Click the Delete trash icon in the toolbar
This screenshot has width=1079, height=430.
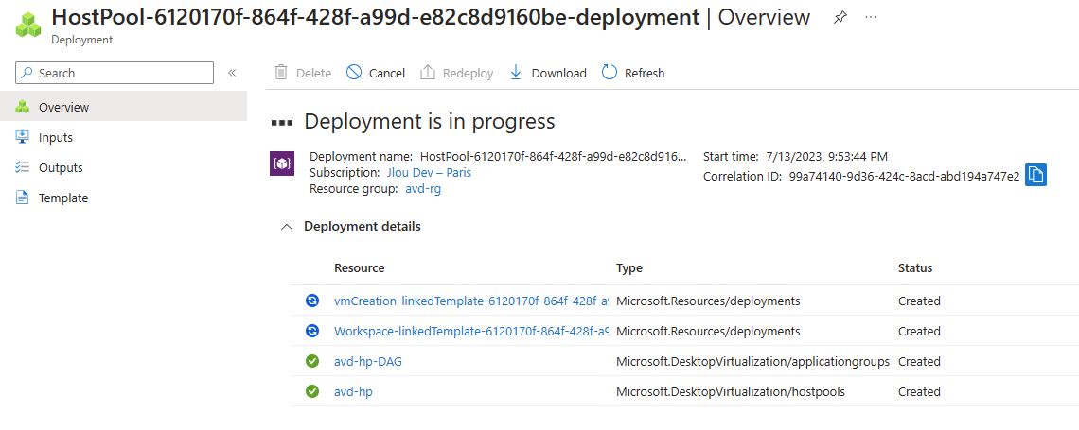coord(281,73)
